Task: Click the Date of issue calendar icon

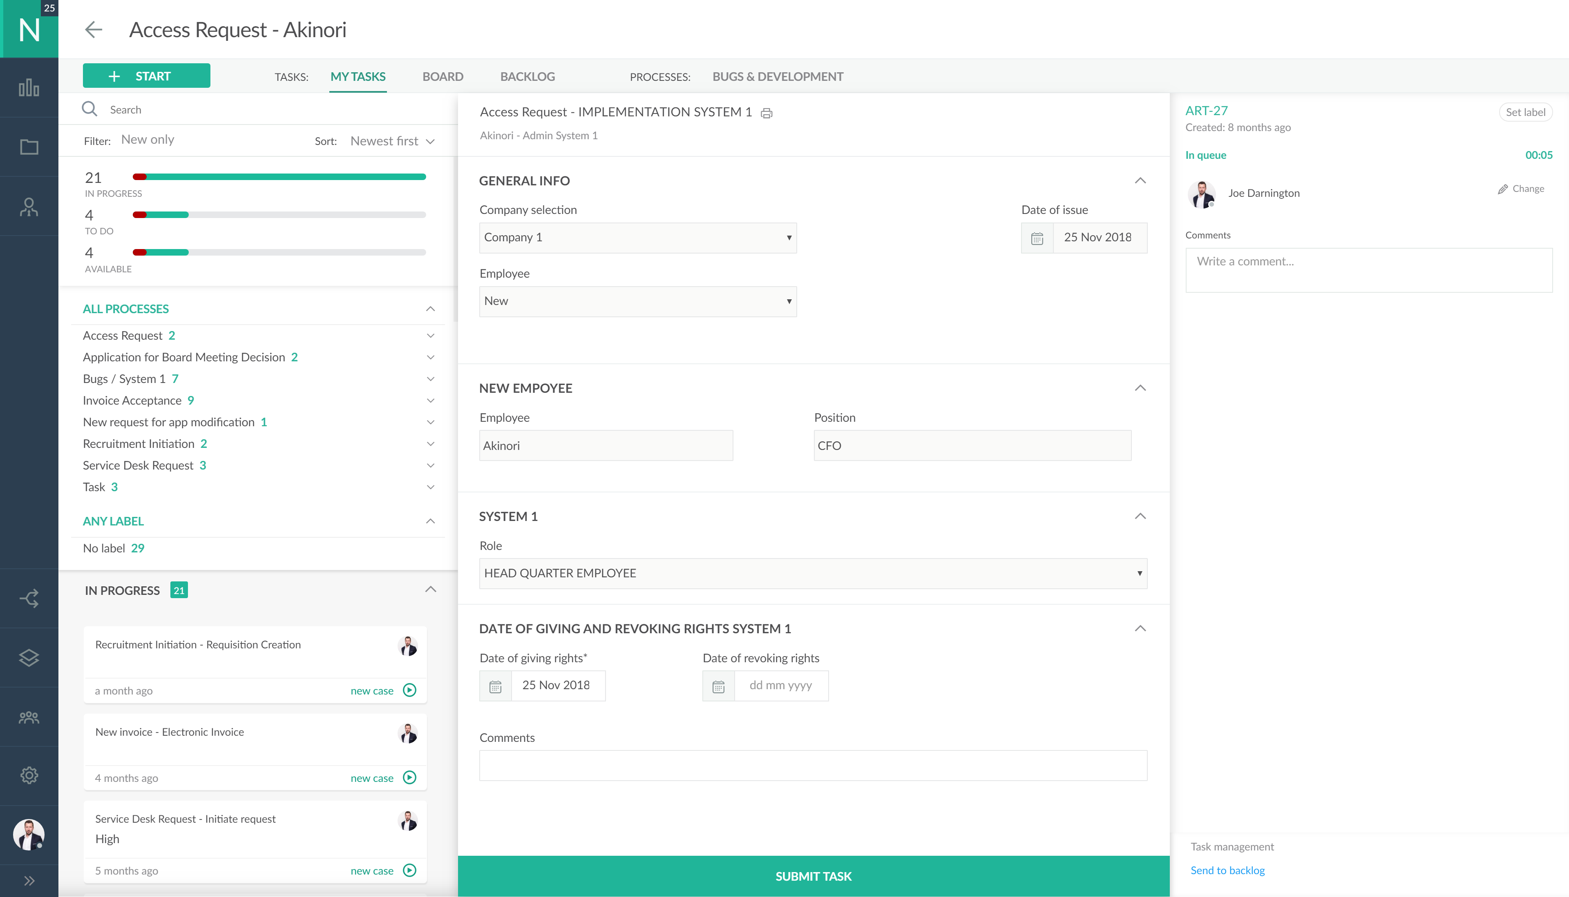Action: click(x=1037, y=238)
